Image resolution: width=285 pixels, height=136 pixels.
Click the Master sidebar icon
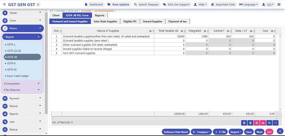5,13
